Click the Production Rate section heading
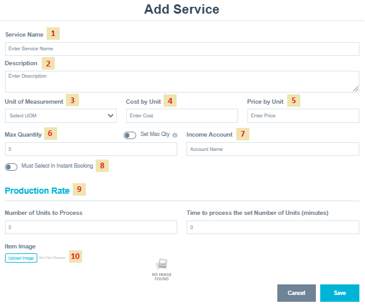 pyautogui.click(x=37, y=191)
